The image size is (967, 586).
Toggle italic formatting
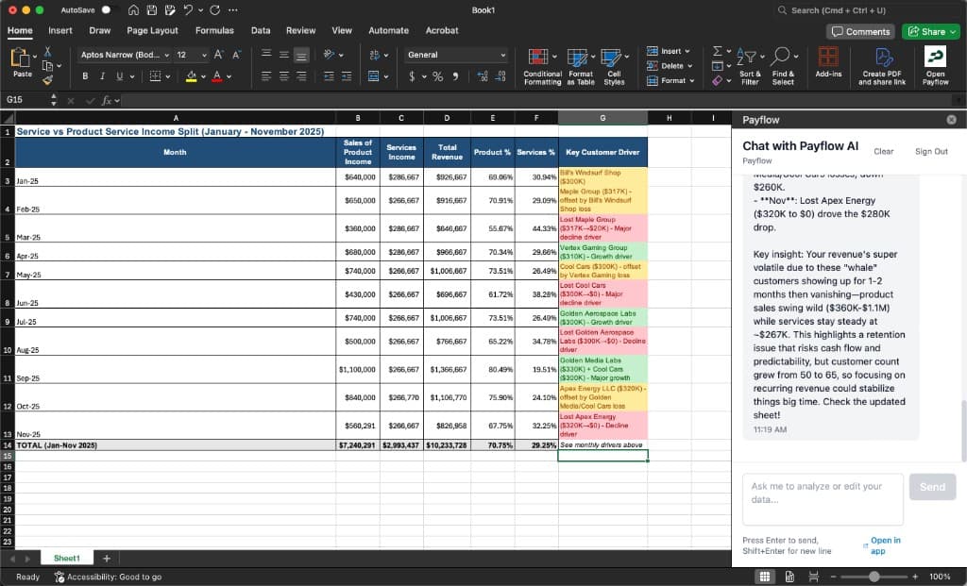tap(102, 75)
